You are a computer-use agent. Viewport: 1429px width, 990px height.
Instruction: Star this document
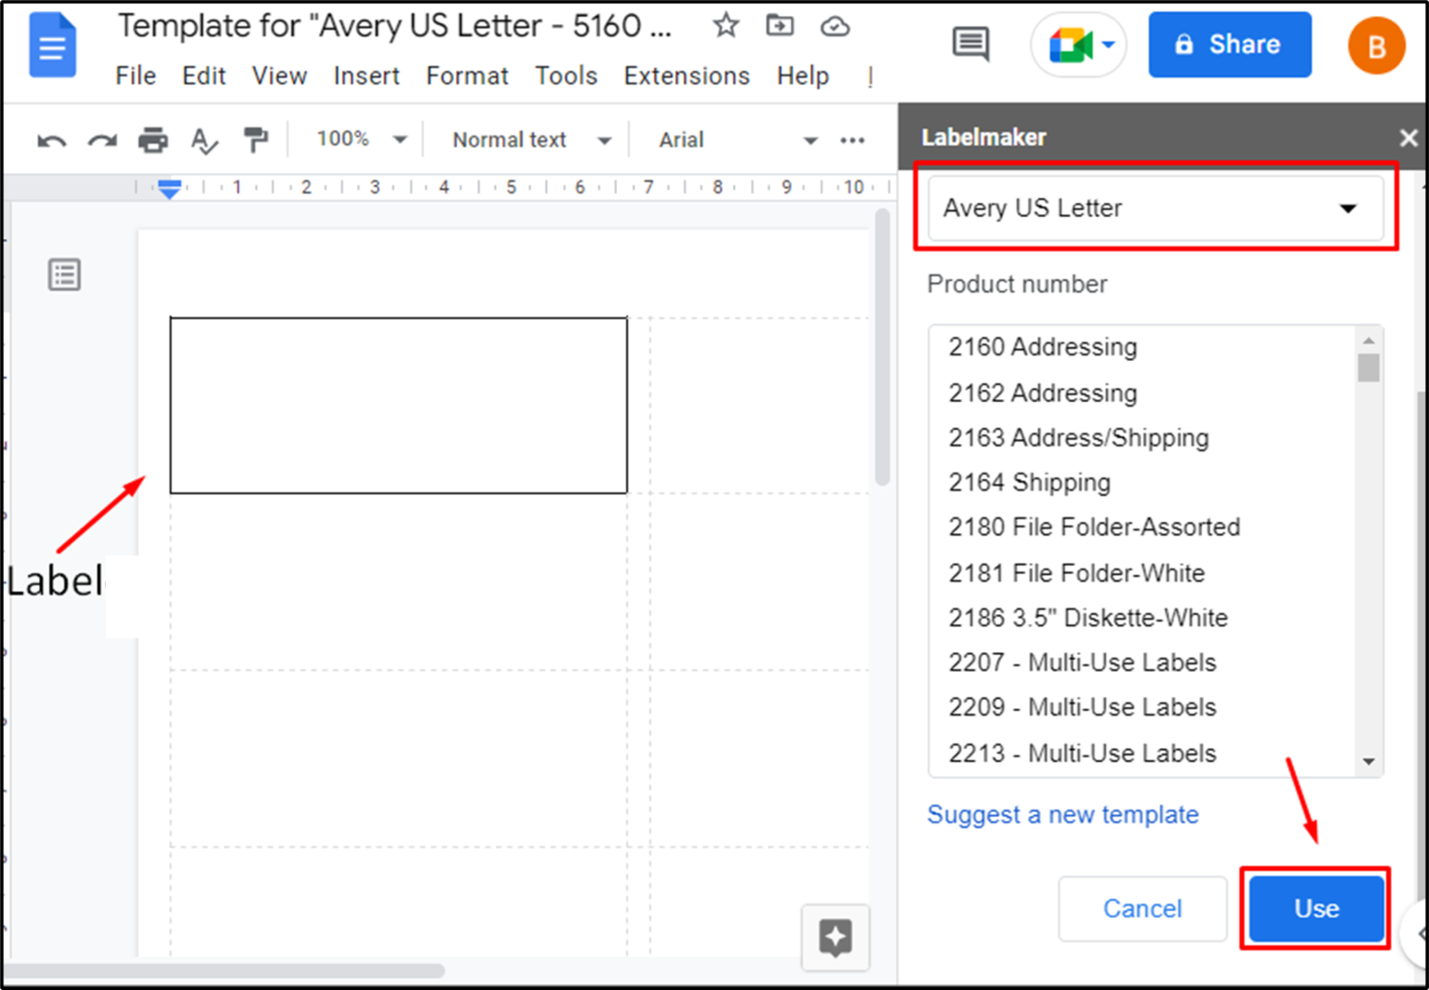726,26
